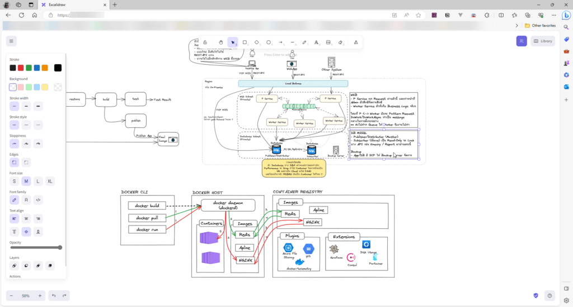The width and height of the screenshot is (573, 307).
Task: Set stroke width to extra bold
Action: point(38,106)
